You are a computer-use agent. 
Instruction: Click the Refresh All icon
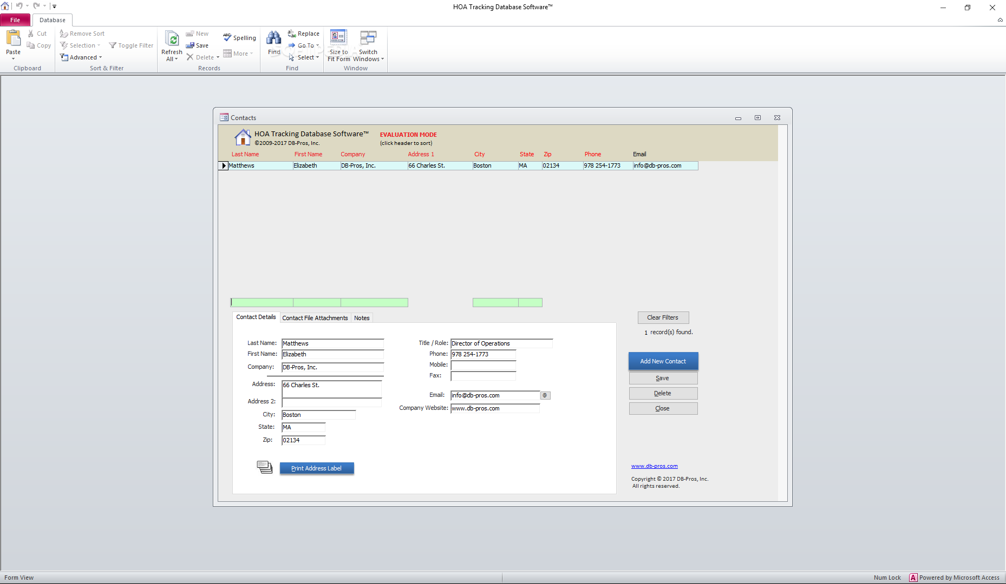click(x=172, y=39)
